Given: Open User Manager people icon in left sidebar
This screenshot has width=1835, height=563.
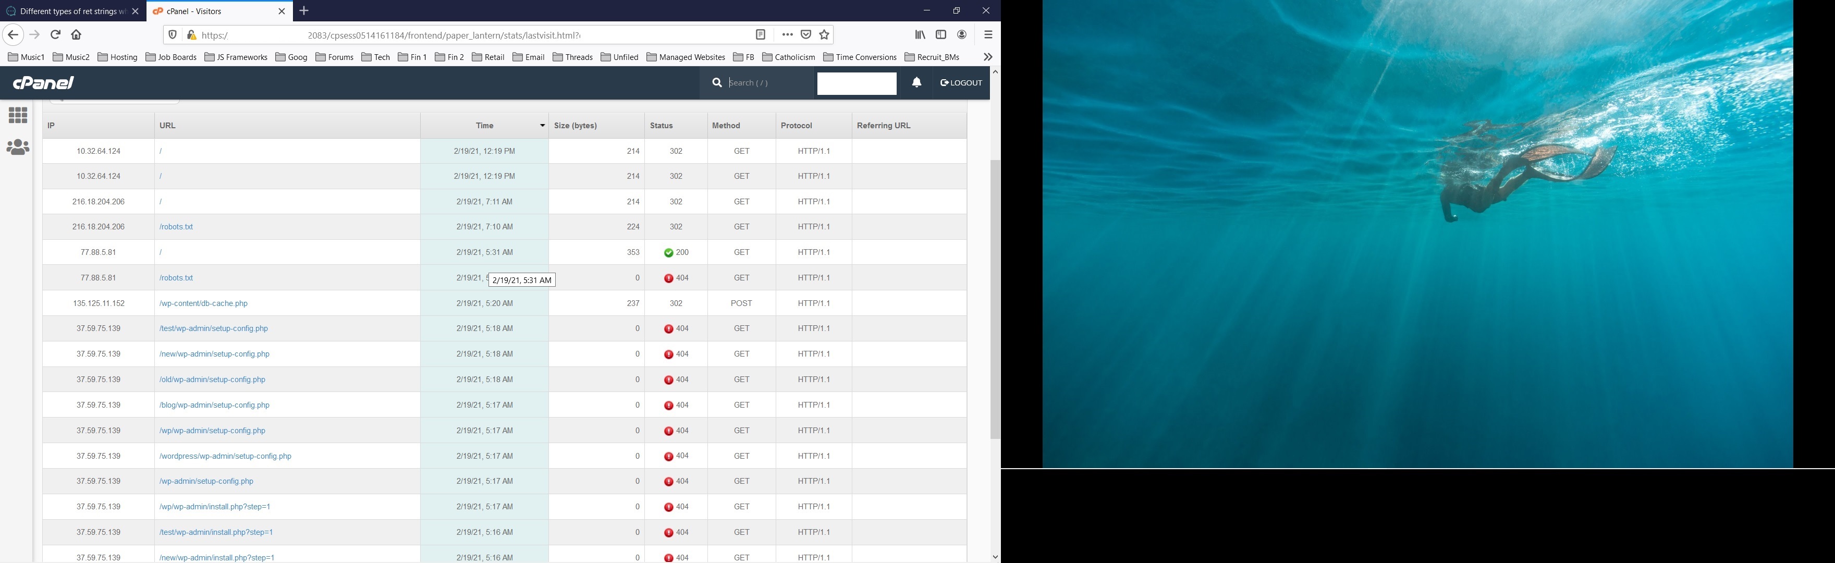Looking at the screenshot, I should [18, 147].
